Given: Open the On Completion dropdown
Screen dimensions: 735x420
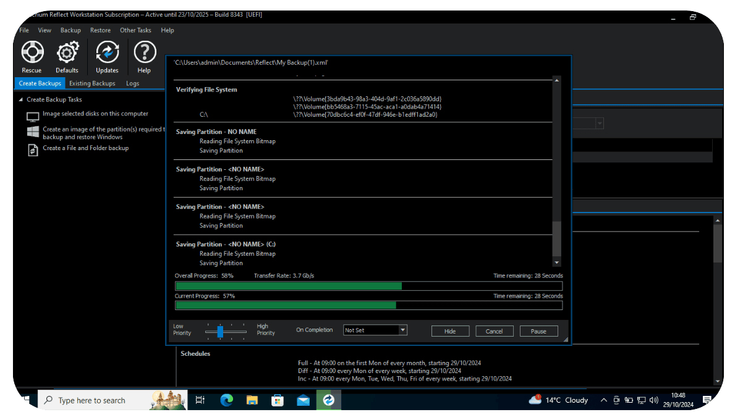Looking at the screenshot, I should (x=402, y=330).
